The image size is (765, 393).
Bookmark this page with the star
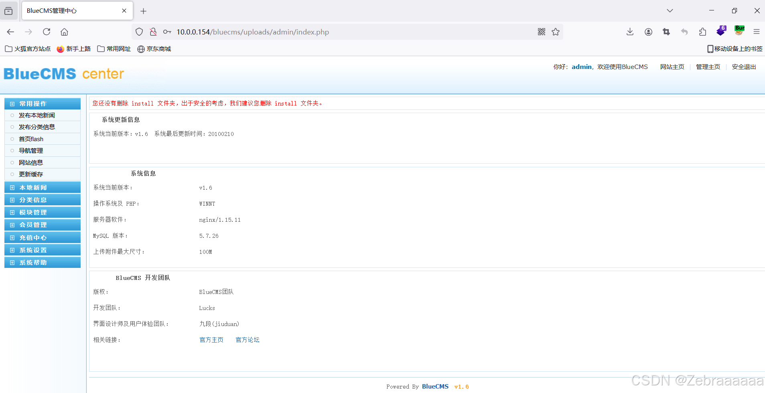point(556,32)
